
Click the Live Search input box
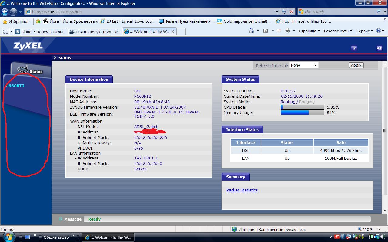coord(336,12)
